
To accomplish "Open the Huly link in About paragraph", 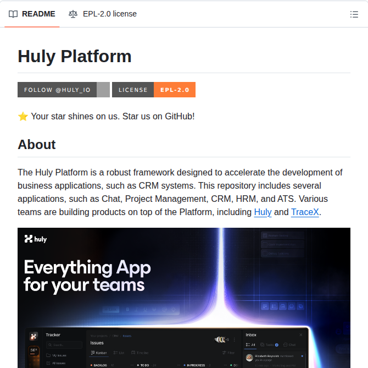I will click(263, 212).
